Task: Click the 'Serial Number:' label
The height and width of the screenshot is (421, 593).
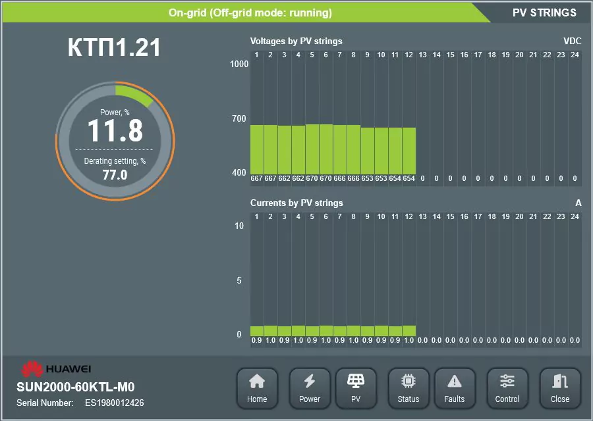Action: 45,403
